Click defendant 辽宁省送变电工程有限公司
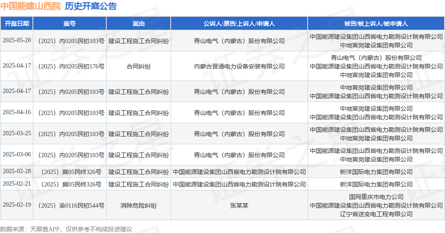445x233 pixels. coord(376,214)
